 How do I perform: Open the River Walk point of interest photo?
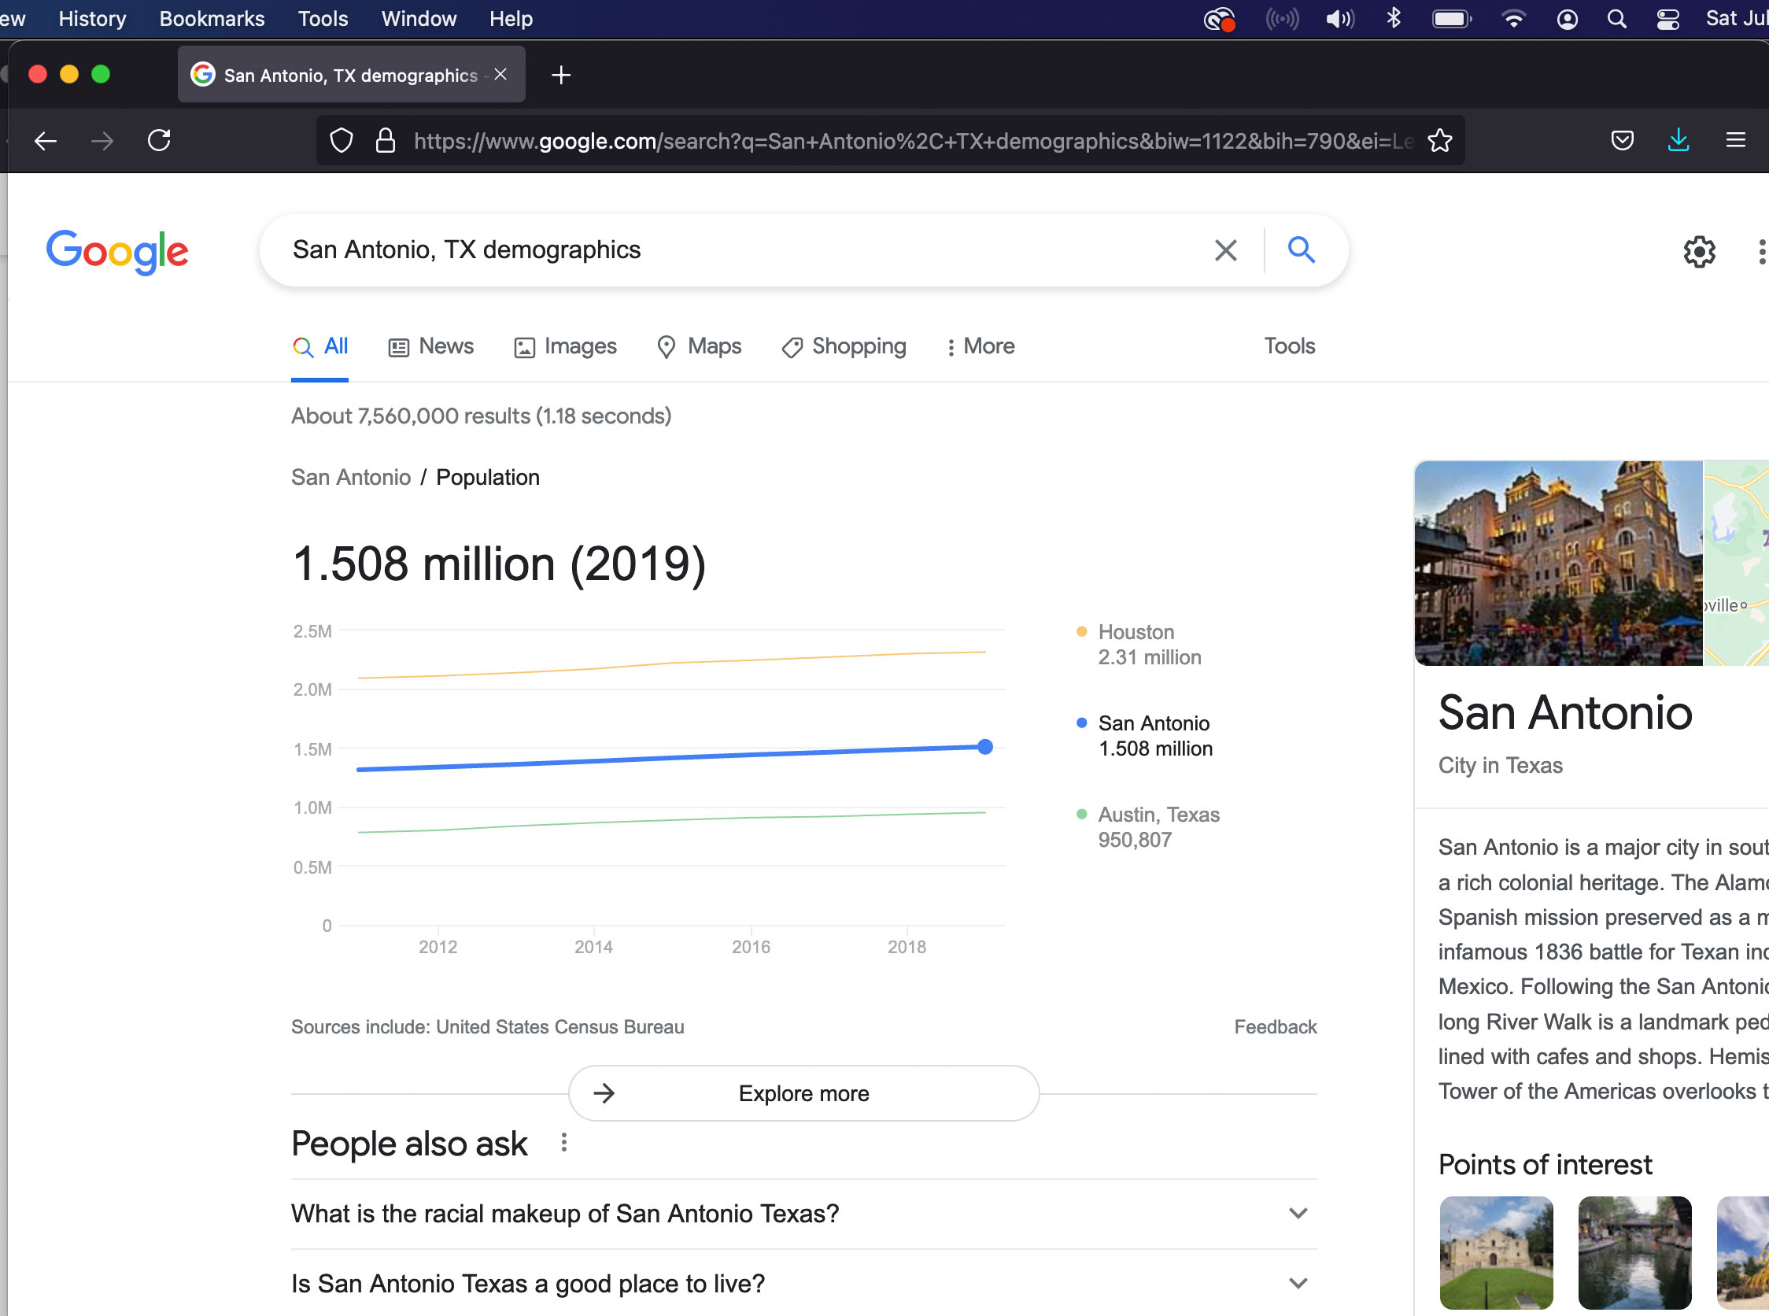1634,1252
